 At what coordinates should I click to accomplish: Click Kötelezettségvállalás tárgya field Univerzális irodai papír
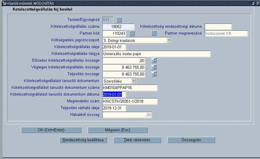point(157,54)
